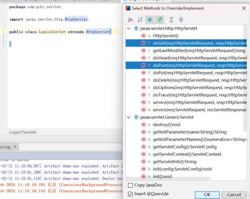Select getInitParameter(name:String) row
This screenshot has width=250, height=199.
coord(186,132)
